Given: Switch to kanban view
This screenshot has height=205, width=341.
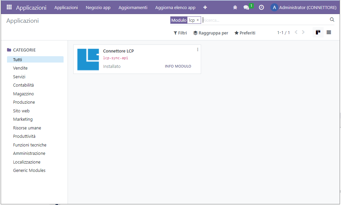Looking at the screenshot, I should click(x=318, y=32).
